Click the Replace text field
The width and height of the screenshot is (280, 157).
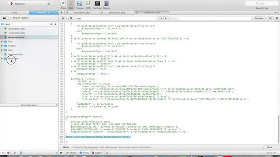tap(210, 18)
